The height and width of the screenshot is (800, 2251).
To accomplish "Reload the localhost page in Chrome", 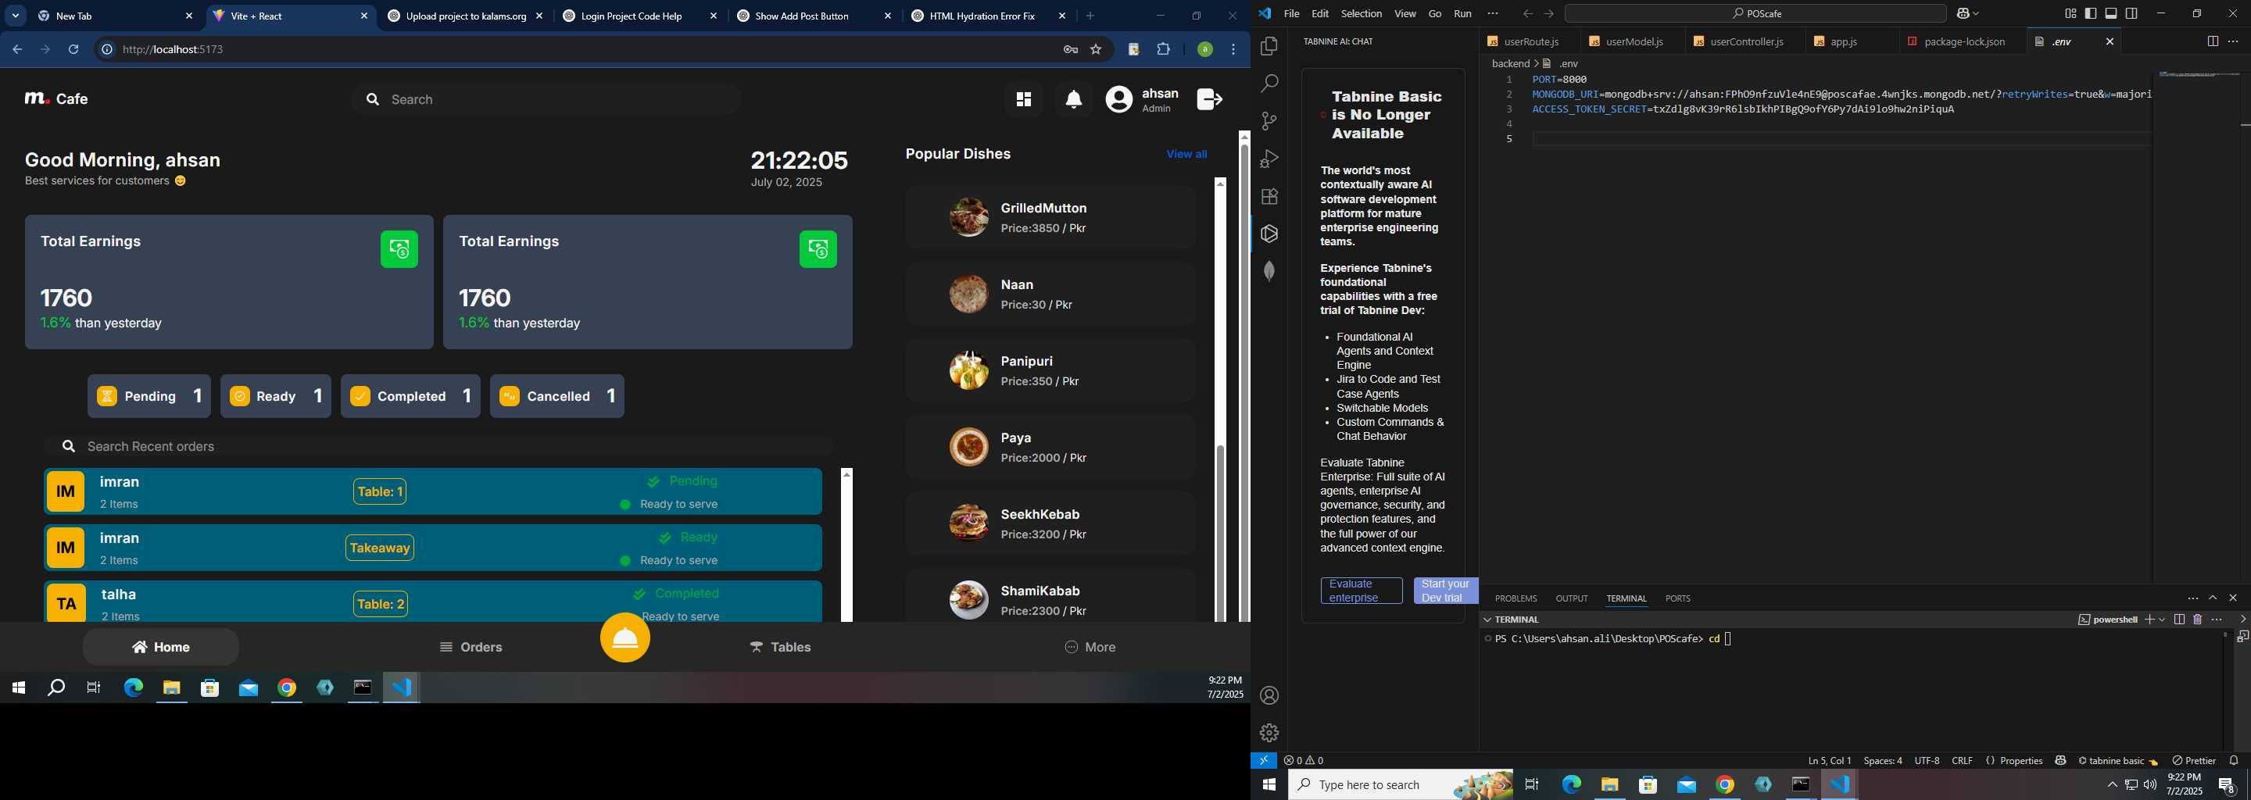I will click(73, 50).
